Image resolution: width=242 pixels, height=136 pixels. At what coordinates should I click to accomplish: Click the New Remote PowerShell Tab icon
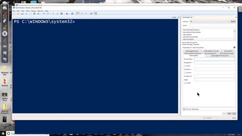tap(67, 14)
